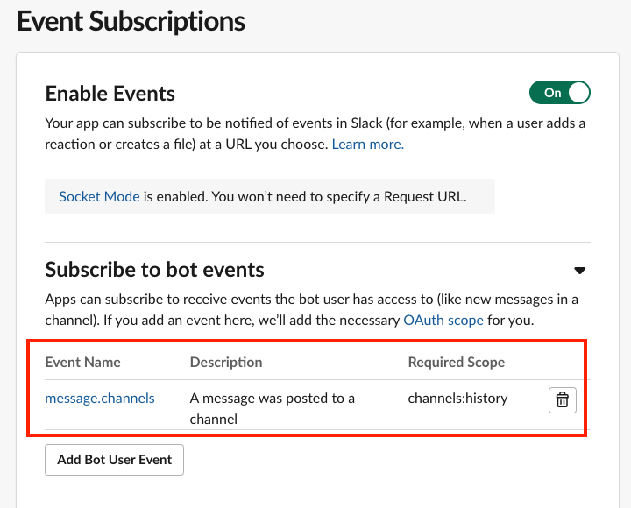Click the Subscribe to bot events heading
The image size is (631, 508).
tap(154, 270)
